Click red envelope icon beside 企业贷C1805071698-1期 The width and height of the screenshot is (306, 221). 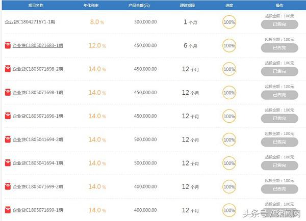click(8, 92)
